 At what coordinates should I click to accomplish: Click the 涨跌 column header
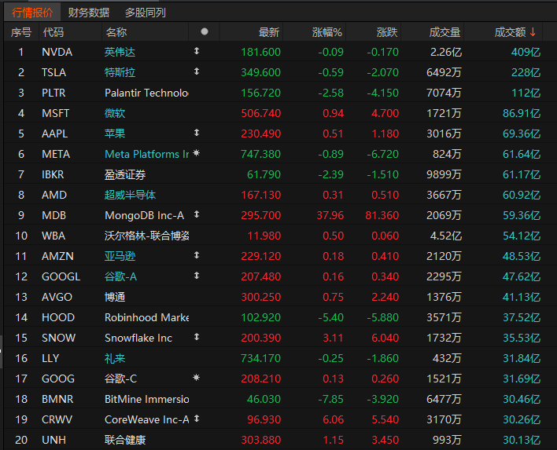tap(387, 32)
